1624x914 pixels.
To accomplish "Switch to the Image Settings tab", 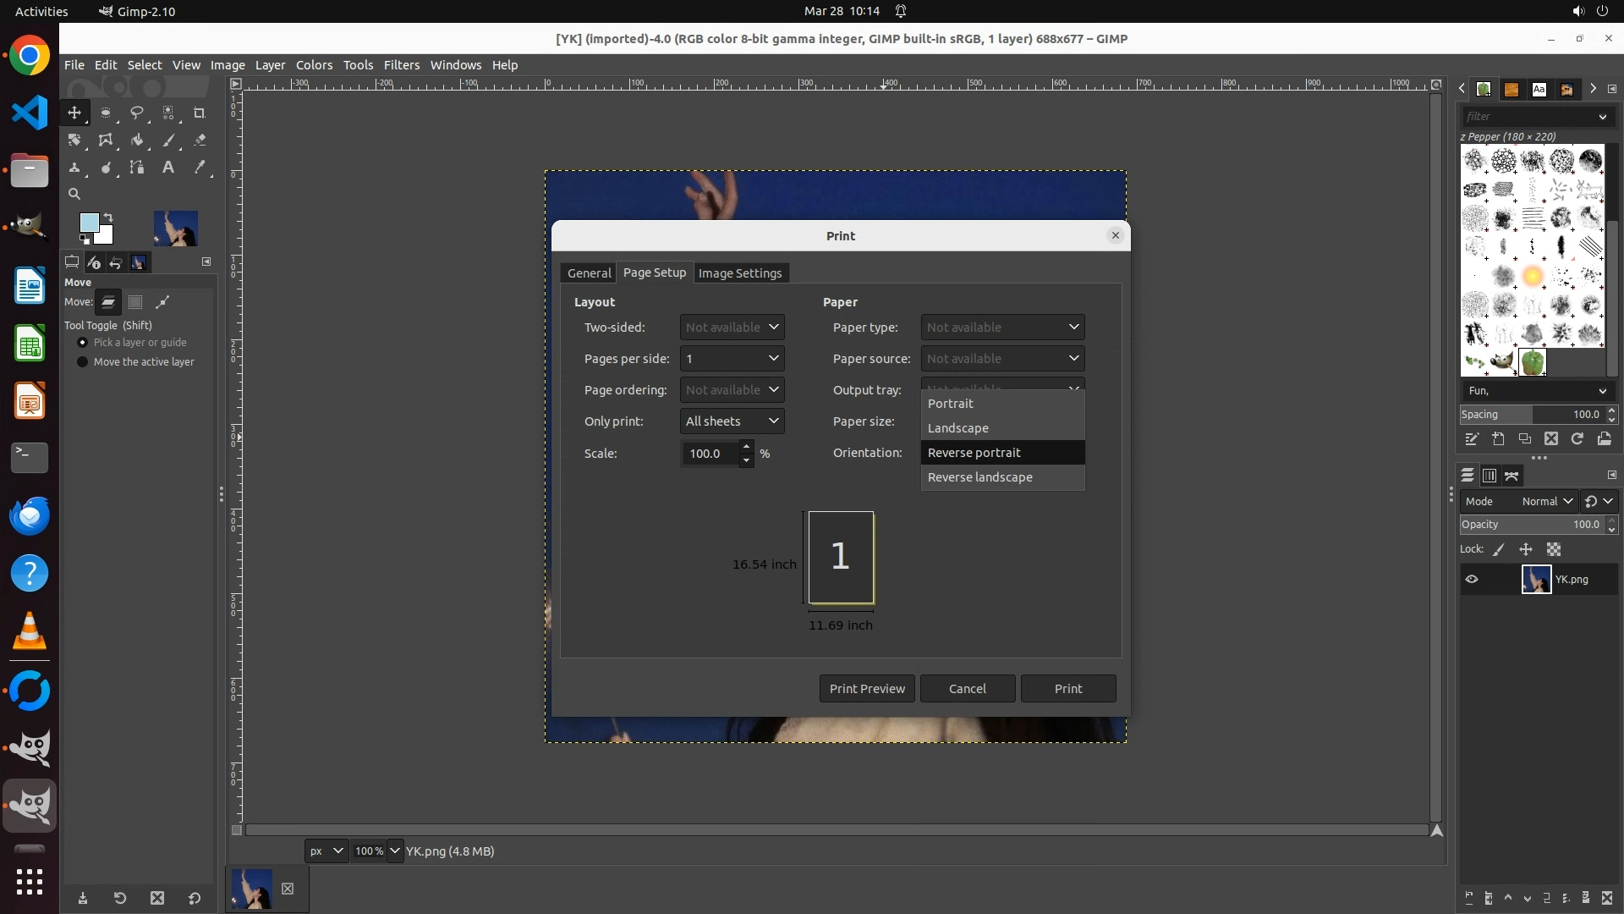I will pos(739,273).
